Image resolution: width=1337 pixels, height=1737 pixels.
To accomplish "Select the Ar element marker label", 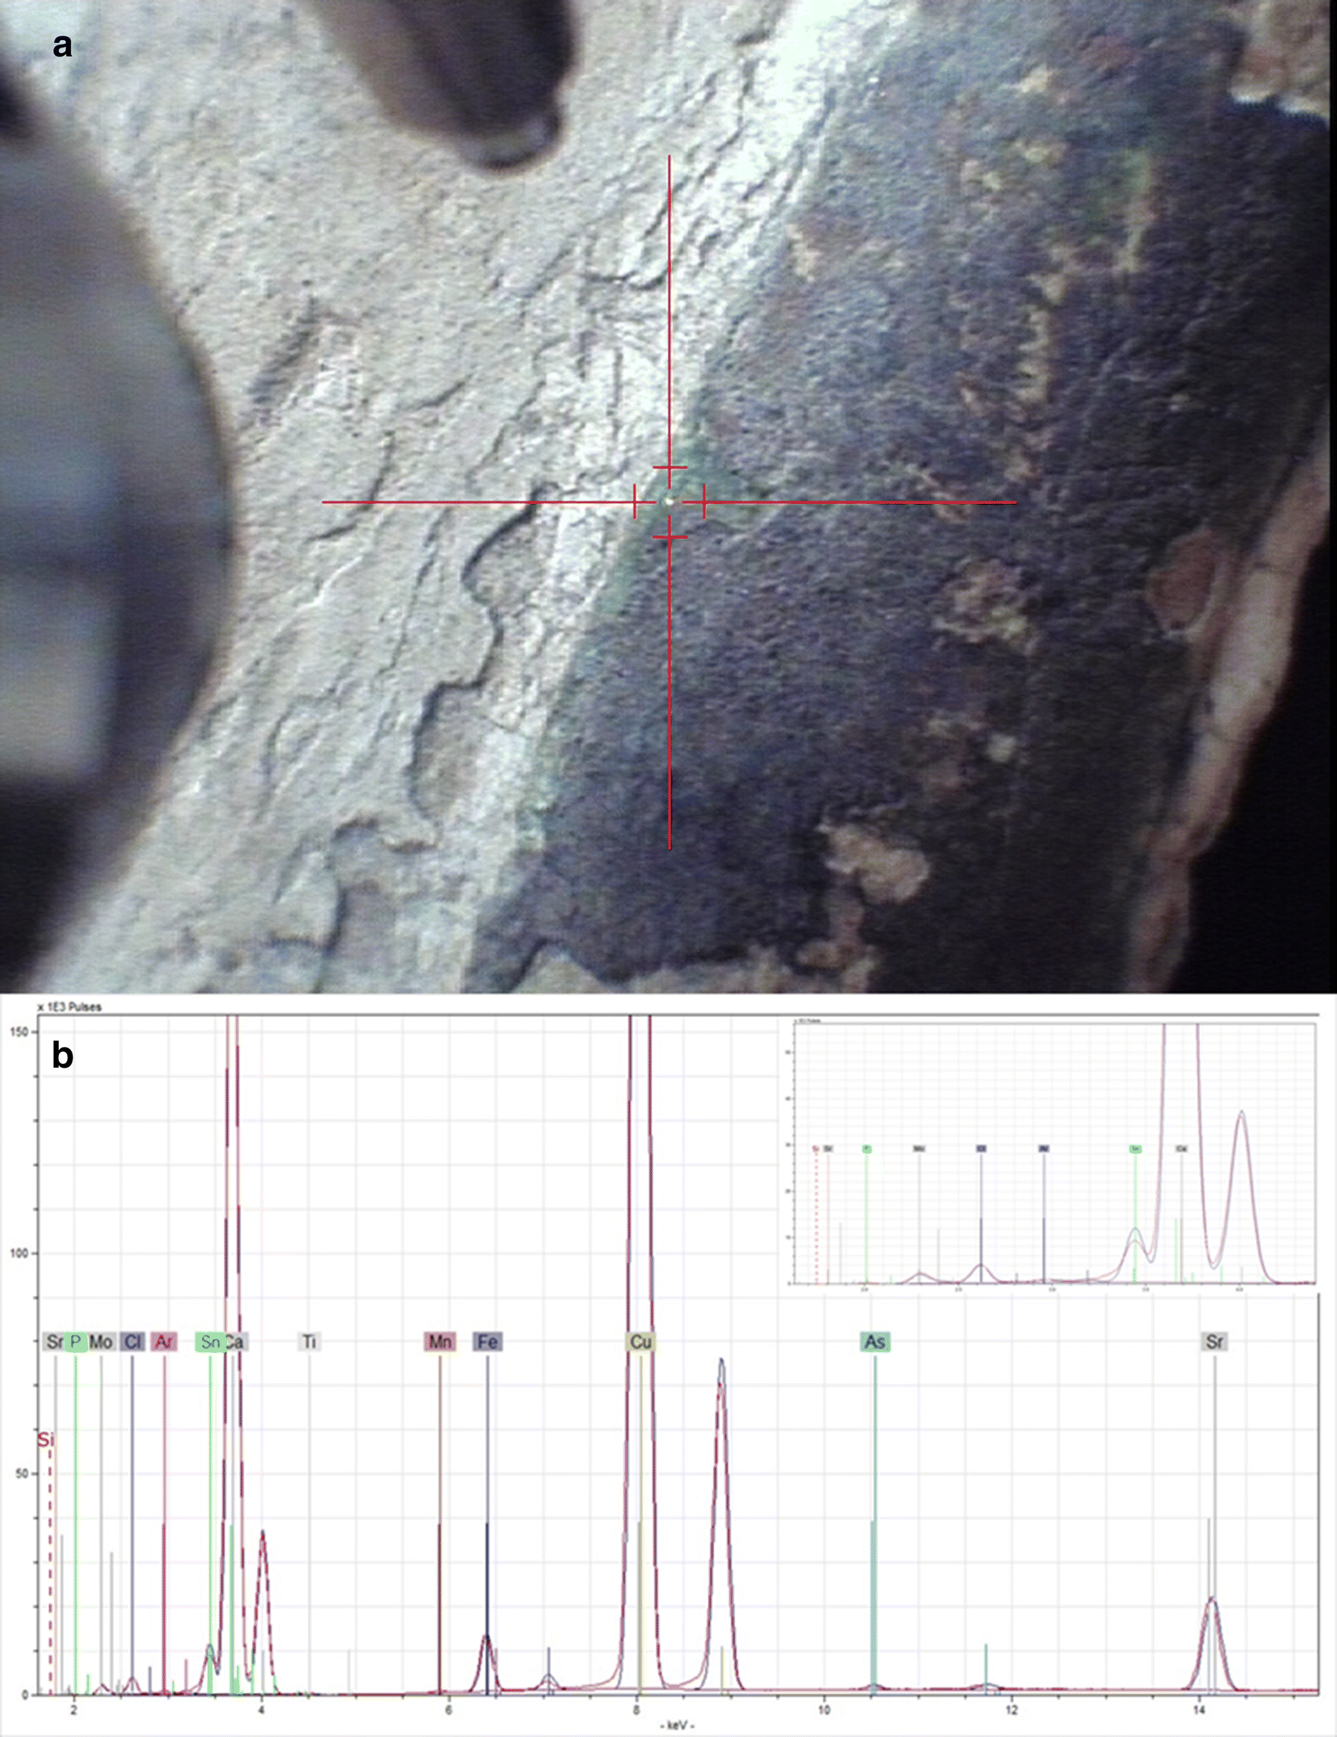I will pos(164,1342).
